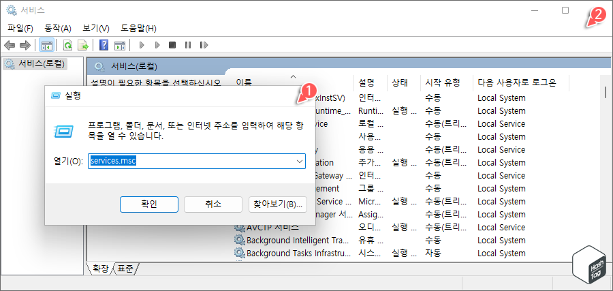Click the gear icon beside AVCTP 서비스
The height and width of the screenshot is (291, 613).
[x=239, y=227]
